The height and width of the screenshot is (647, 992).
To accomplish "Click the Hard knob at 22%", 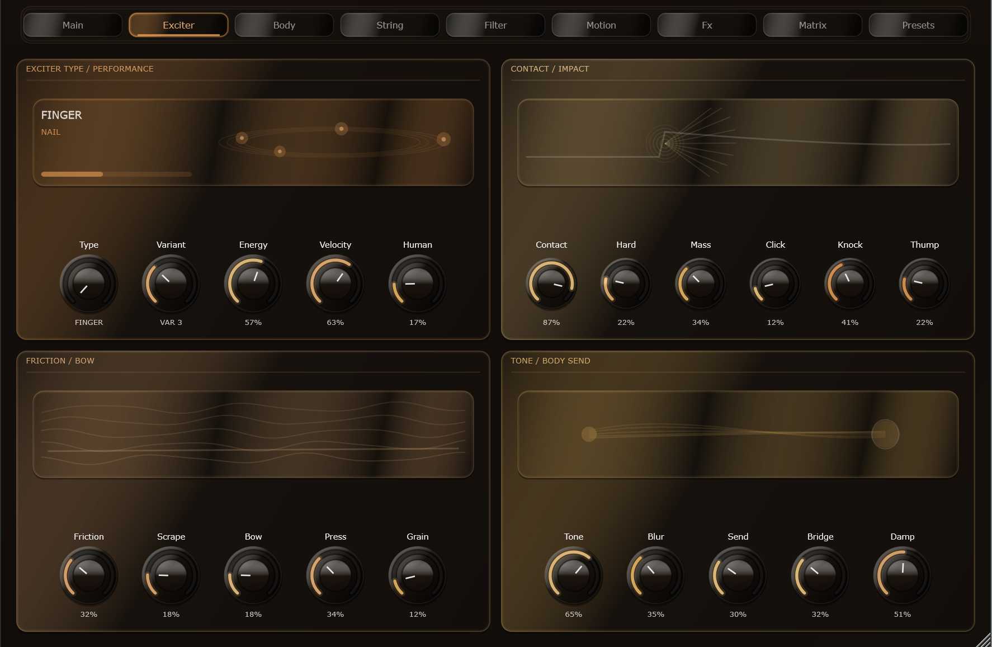I will (626, 284).
